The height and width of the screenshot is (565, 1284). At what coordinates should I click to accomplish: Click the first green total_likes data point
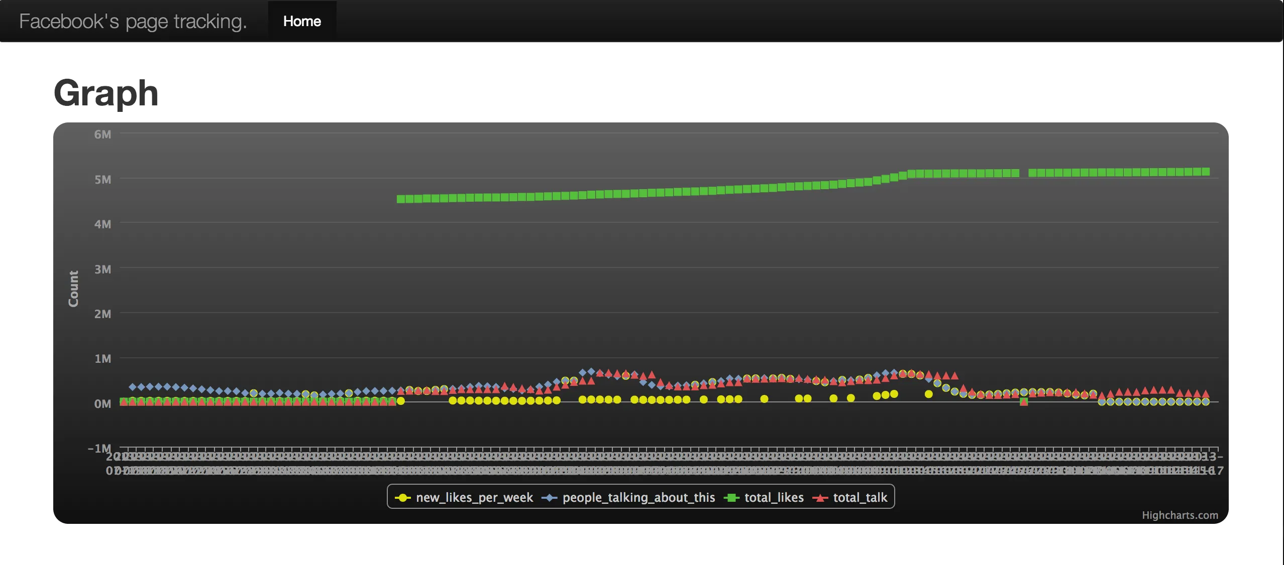(x=401, y=199)
